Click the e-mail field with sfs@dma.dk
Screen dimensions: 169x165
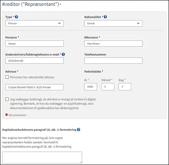pyautogui.click(x=35, y=61)
